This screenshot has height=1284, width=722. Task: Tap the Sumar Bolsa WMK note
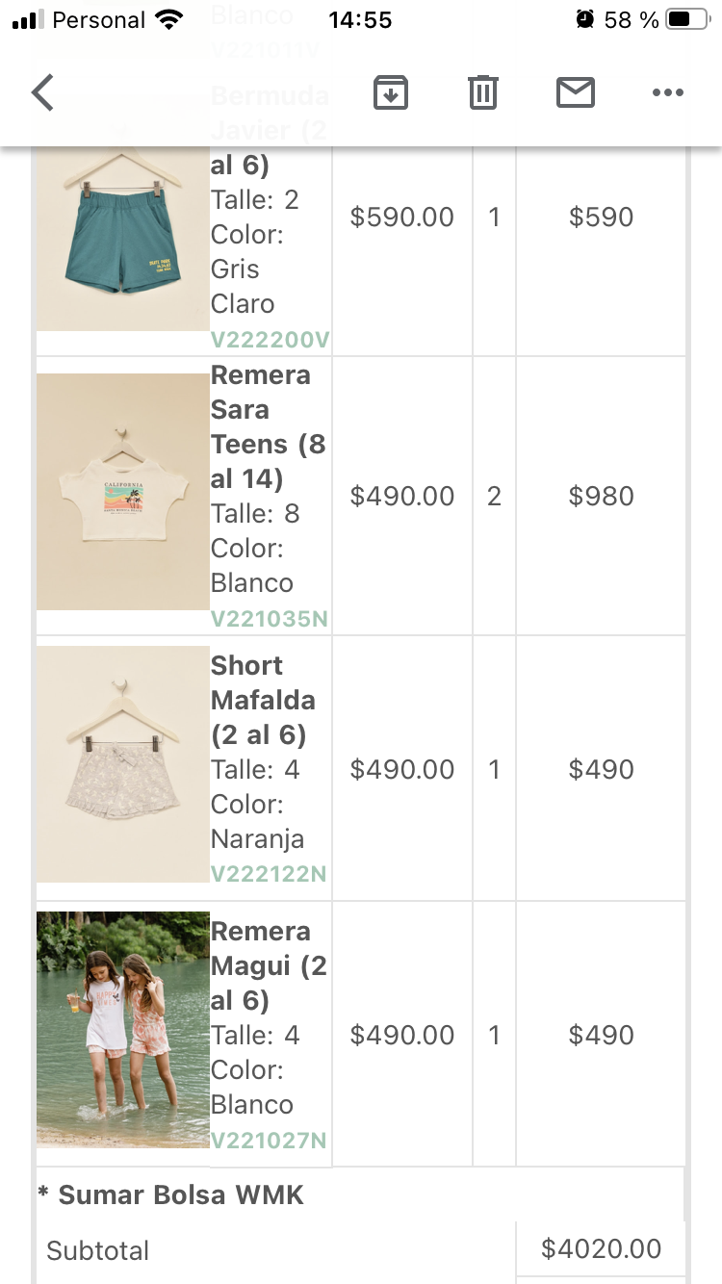[170, 1195]
